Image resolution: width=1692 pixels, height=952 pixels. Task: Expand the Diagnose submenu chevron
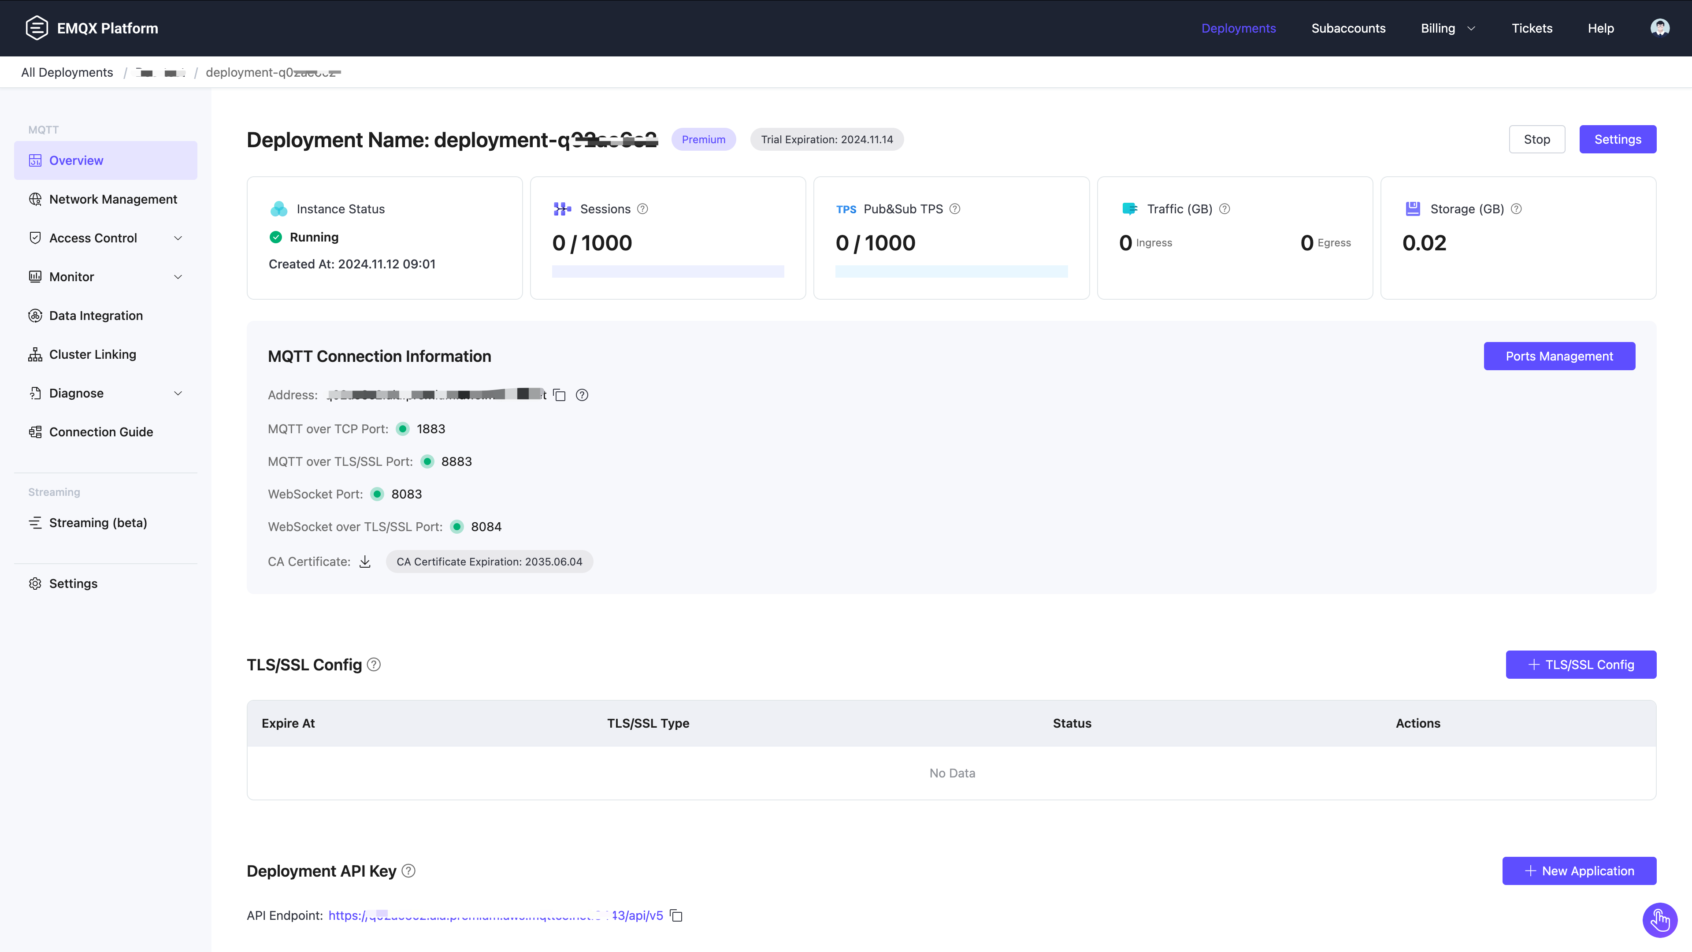coord(178,393)
